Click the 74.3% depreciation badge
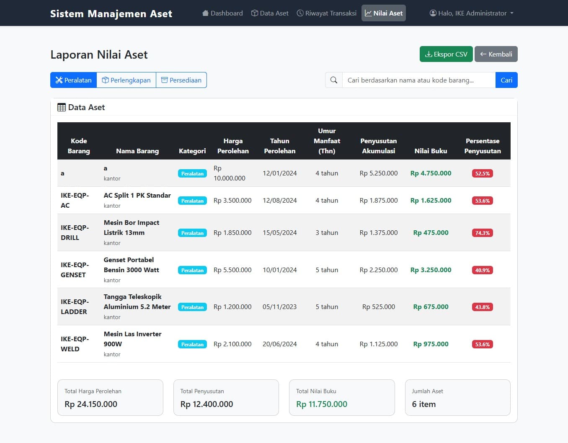 coord(483,233)
